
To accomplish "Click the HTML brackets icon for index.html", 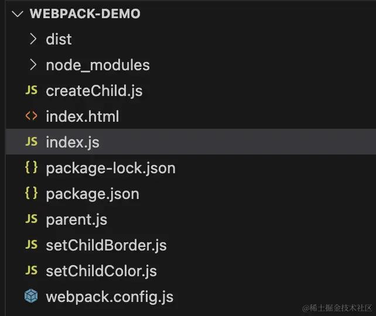I will tap(32, 116).
